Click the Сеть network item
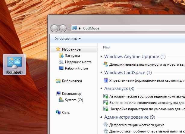This screenshot has width=185, height=134. tap(66, 113)
